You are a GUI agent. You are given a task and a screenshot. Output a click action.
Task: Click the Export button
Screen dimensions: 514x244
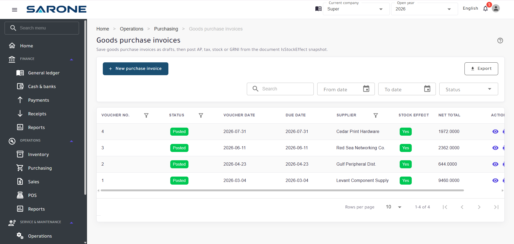point(481,69)
